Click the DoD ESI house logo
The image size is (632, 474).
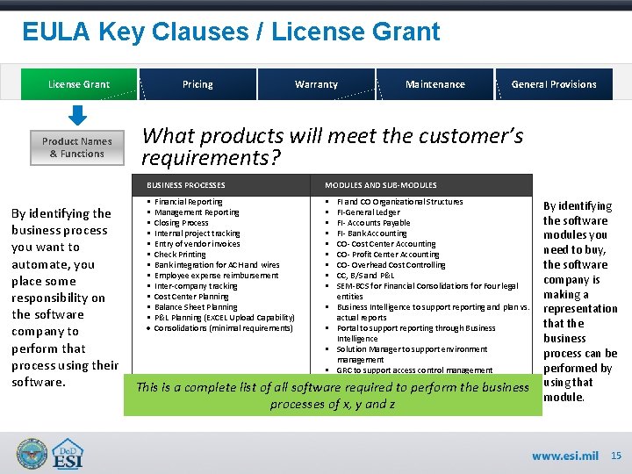(x=68, y=454)
